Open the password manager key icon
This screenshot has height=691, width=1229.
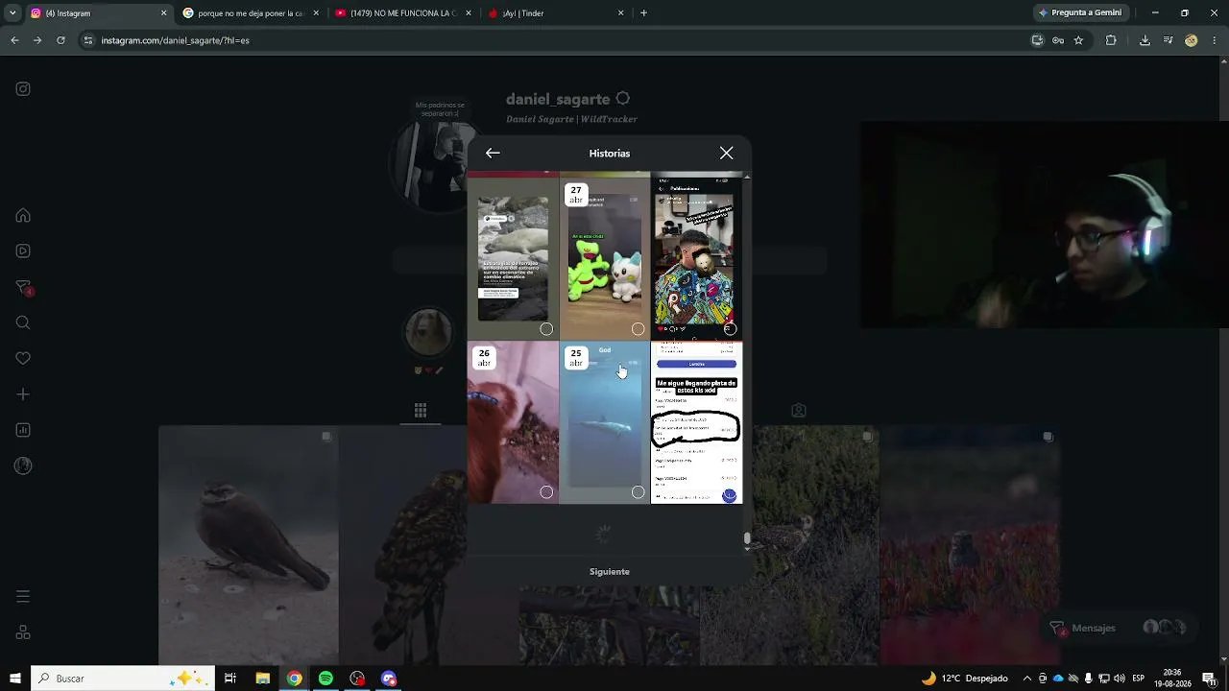(1058, 40)
